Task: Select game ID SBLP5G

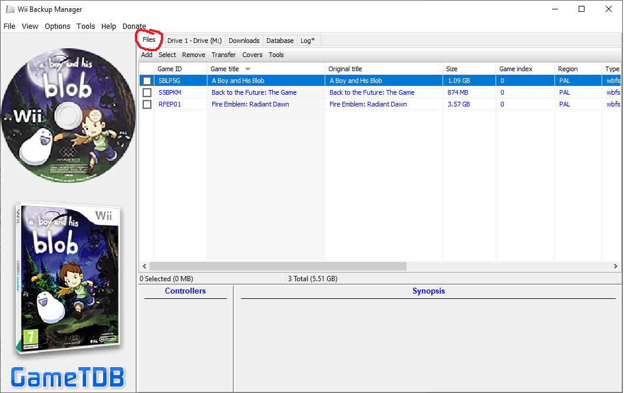Action: (x=169, y=81)
